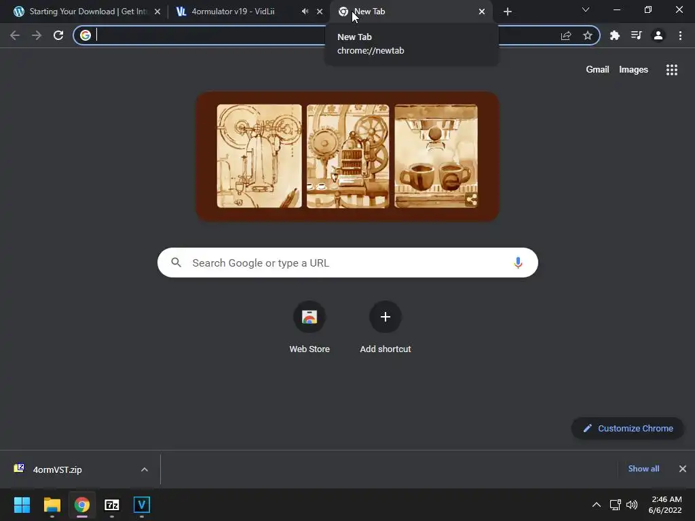695x521 pixels.
Task: Open the Gmail link
Action: pyautogui.click(x=597, y=70)
